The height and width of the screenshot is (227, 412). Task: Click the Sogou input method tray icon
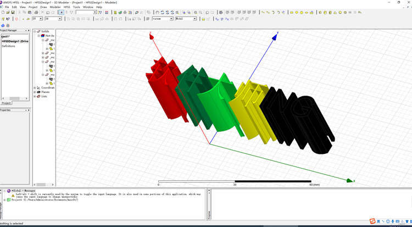(372, 221)
